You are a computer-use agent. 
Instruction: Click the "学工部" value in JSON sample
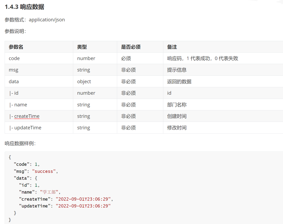point(49,192)
